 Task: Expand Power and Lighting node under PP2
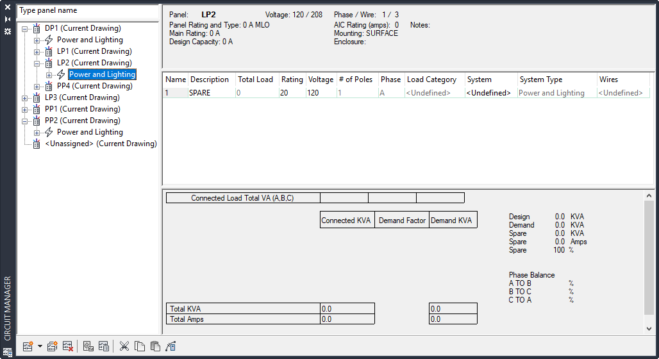[37, 133]
